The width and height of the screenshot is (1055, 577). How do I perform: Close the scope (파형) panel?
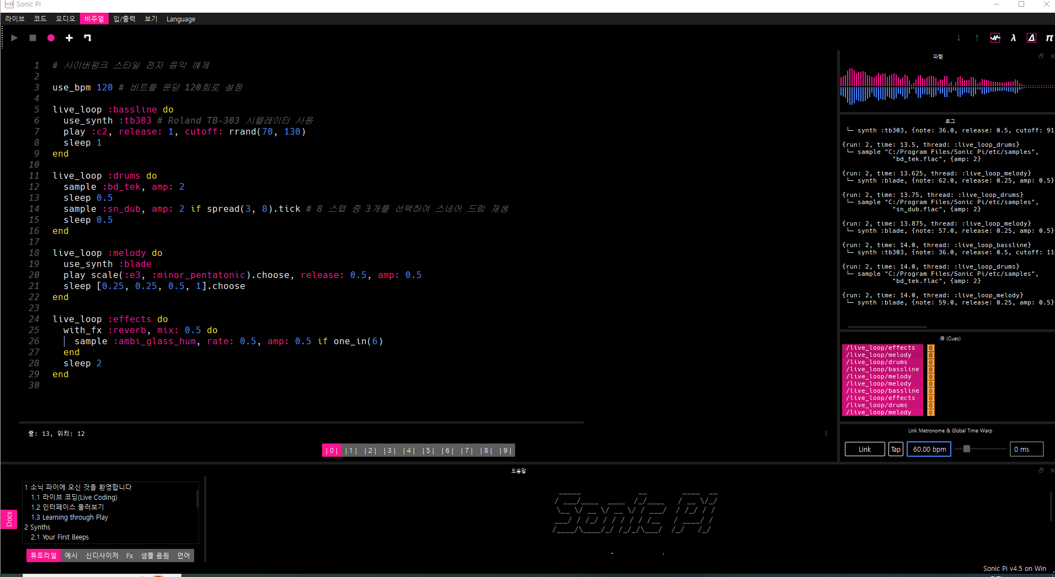(x=1052, y=56)
